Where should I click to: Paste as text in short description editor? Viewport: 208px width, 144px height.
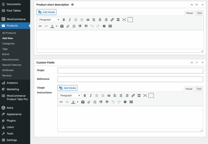(x=62, y=26)
